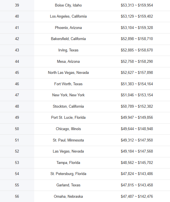Select North Las Vegas, Nevada text
Image resolution: width=170 pixels, height=202 pixels.
tap(68, 73)
